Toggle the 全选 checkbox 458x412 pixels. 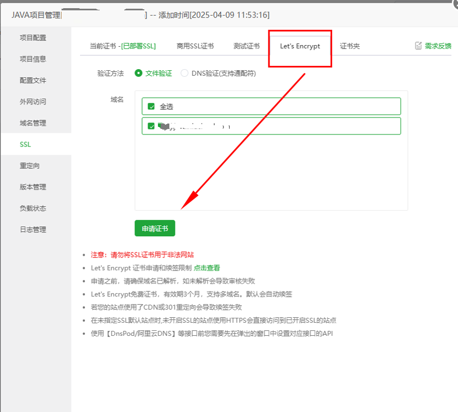tap(151, 107)
